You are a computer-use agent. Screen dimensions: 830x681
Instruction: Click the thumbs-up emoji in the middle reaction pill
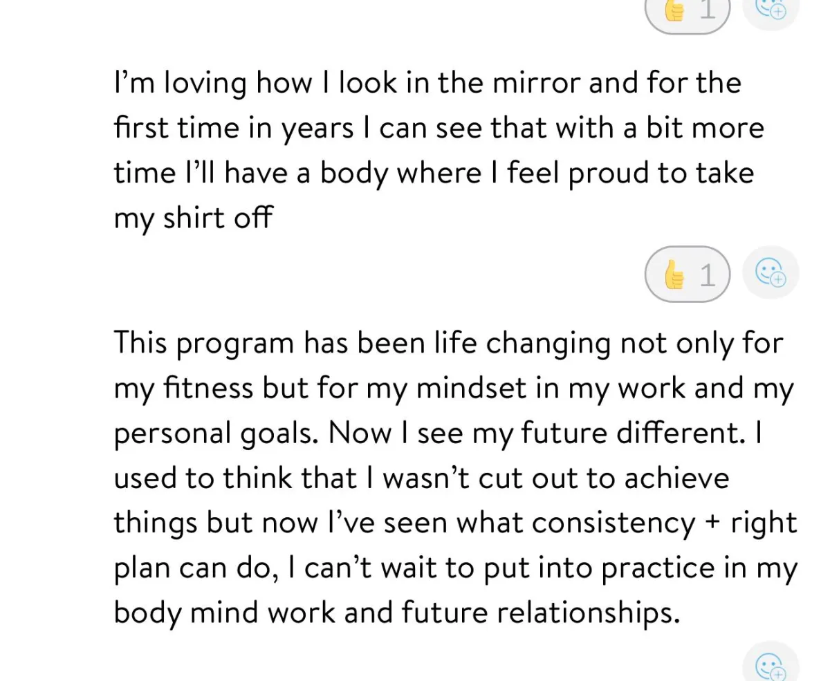point(673,275)
